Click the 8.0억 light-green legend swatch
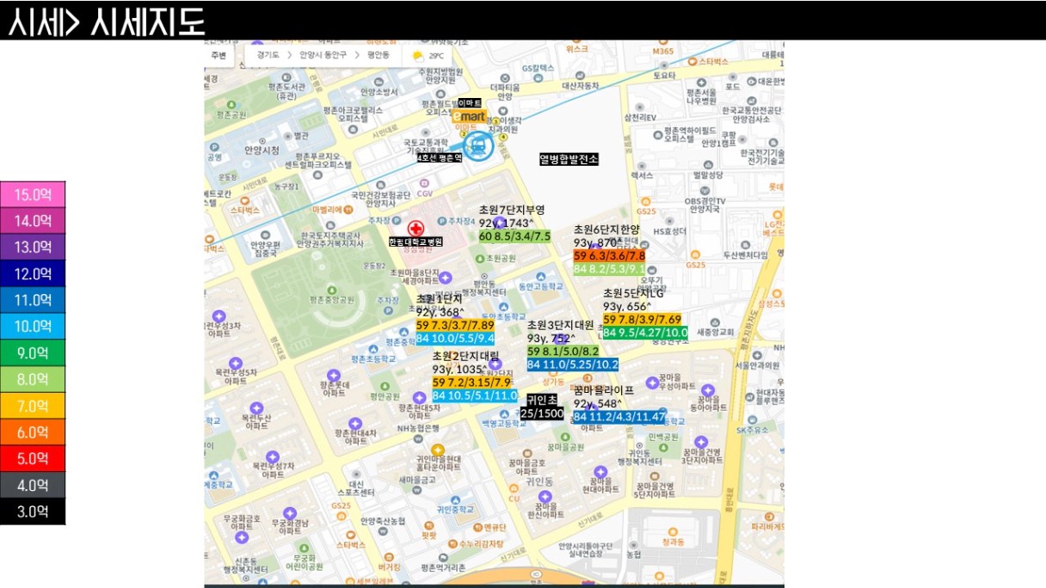The width and height of the screenshot is (1046, 588). pyautogui.click(x=32, y=380)
